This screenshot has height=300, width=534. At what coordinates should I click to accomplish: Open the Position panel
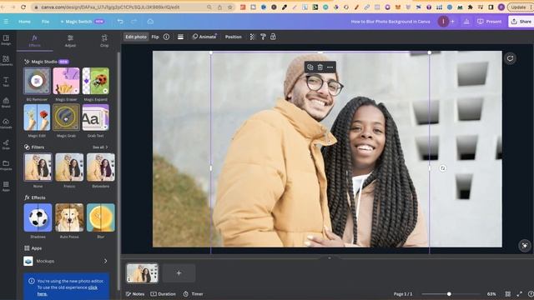[x=234, y=37]
